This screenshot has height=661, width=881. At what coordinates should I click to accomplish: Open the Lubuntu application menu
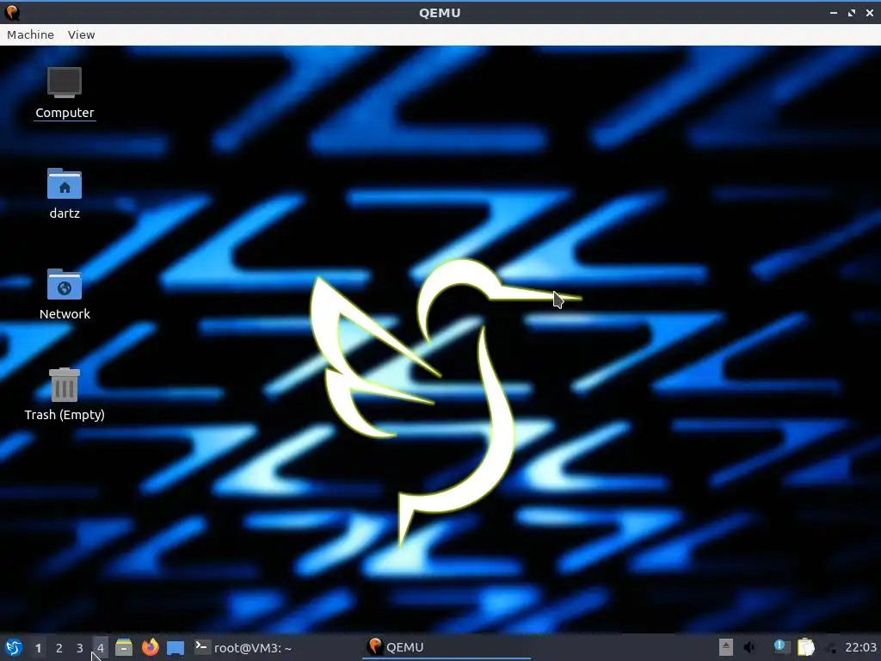(x=14, y=647)
